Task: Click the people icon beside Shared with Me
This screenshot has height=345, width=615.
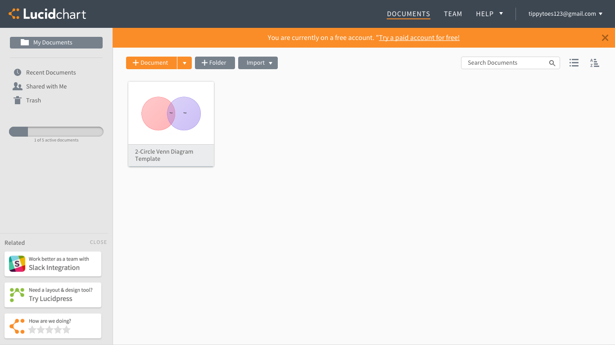Action: pyautogui.click(x=18, y=86)
